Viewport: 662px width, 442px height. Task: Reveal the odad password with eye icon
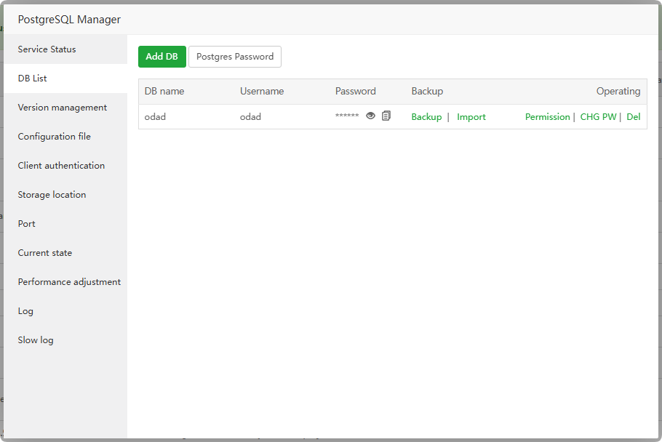(370, 116)
